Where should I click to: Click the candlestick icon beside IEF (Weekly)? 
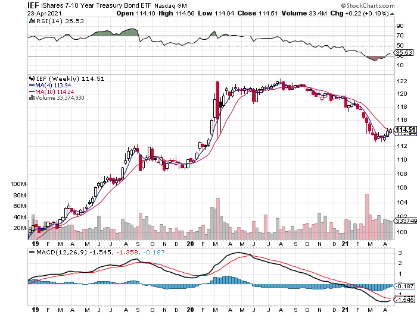point(32,78)
